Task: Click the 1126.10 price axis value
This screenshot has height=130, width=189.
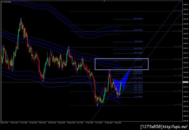Action: tap(186, 87)
